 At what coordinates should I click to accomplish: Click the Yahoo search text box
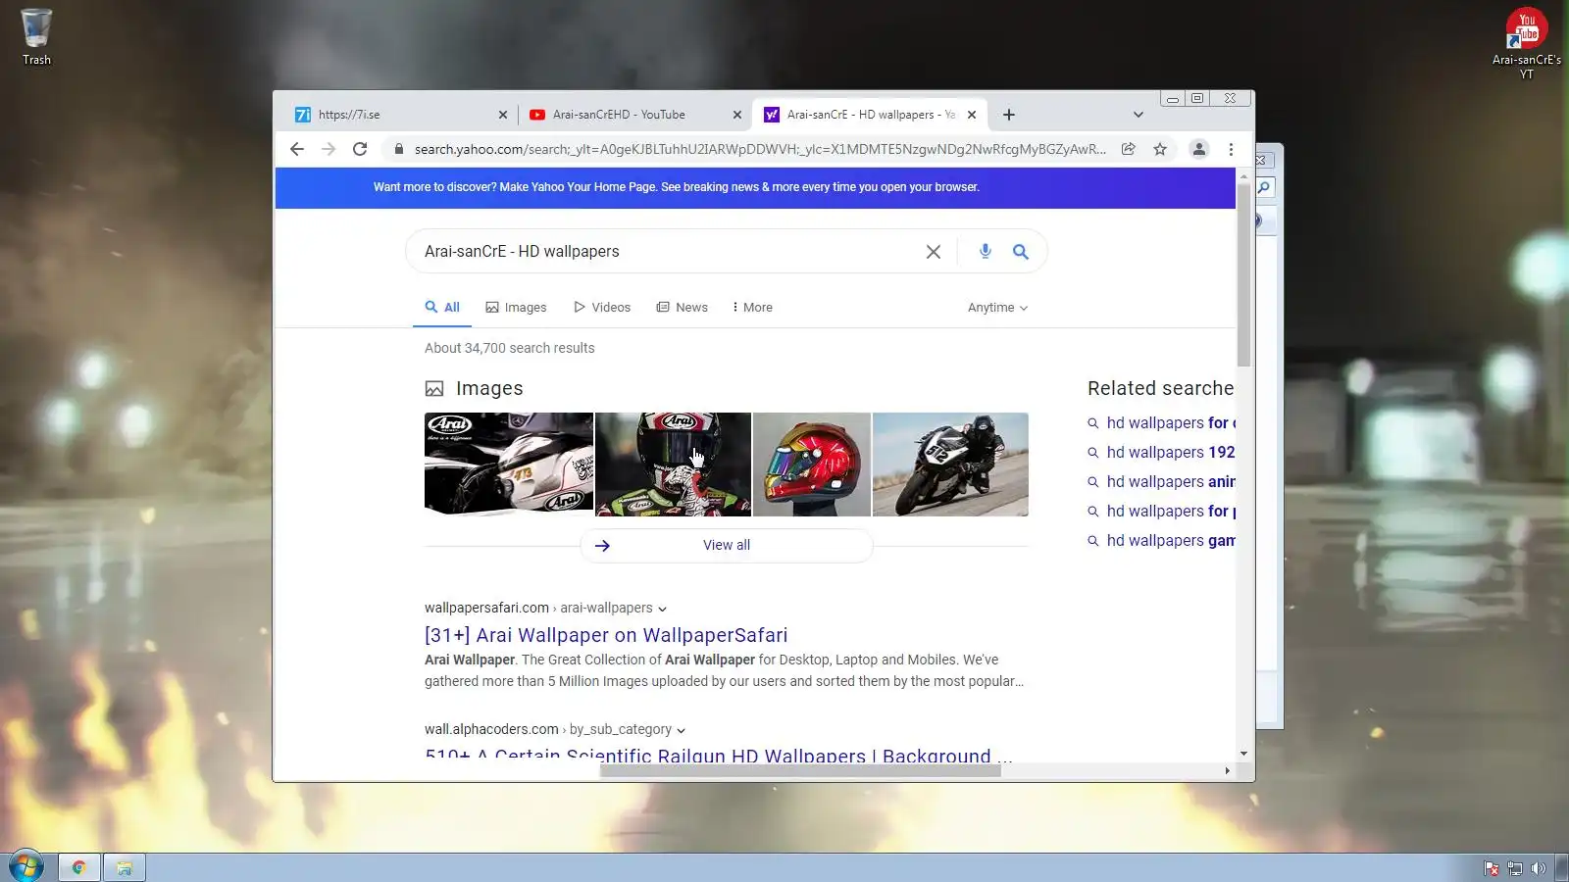tap(667, 252)
